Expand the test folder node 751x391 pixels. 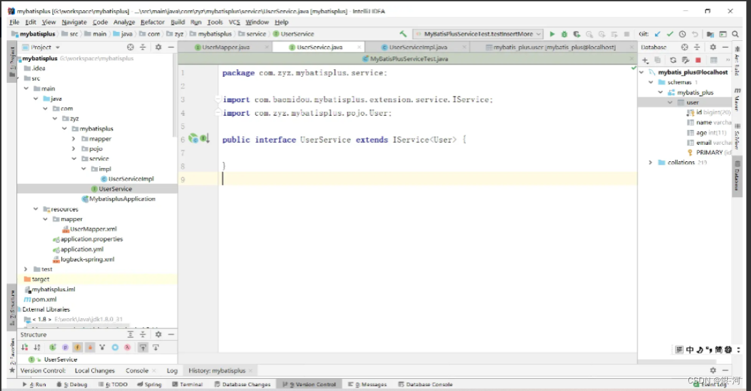[x=26, y=269]
